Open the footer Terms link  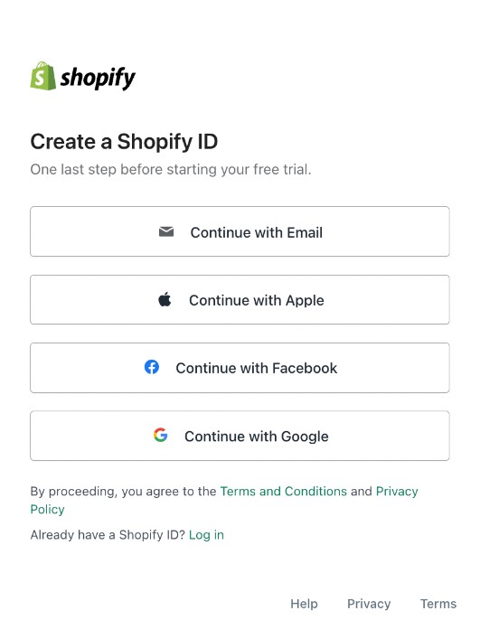click(438, 604)
